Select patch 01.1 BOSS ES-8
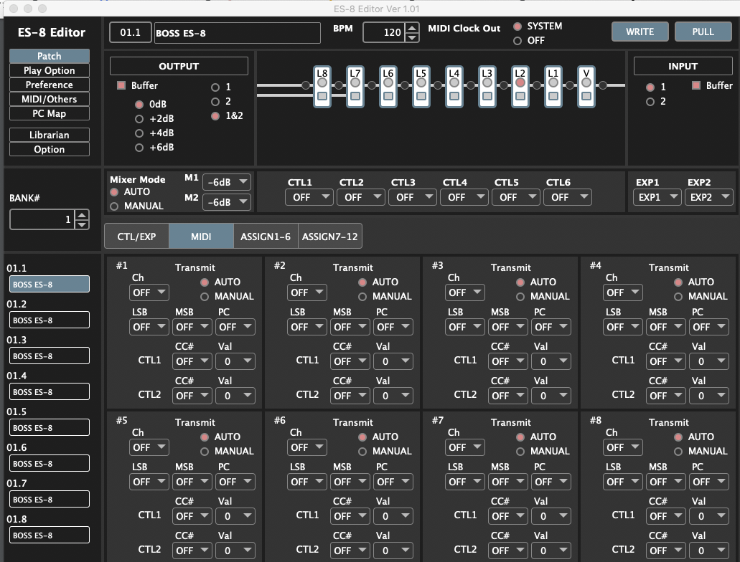 point(49,285)
